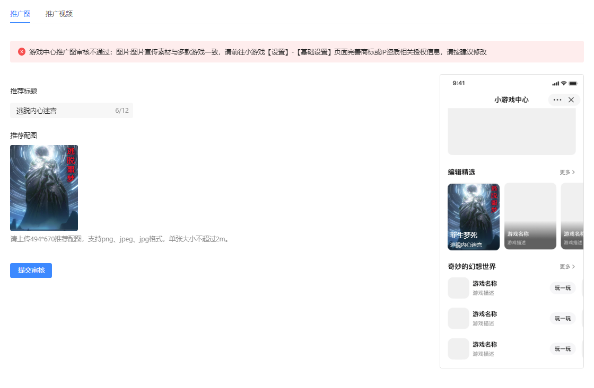This screenshot has width=594, height=388.
Task: Click the first 玩一玩 button in the list
Action: pos(563,288)
